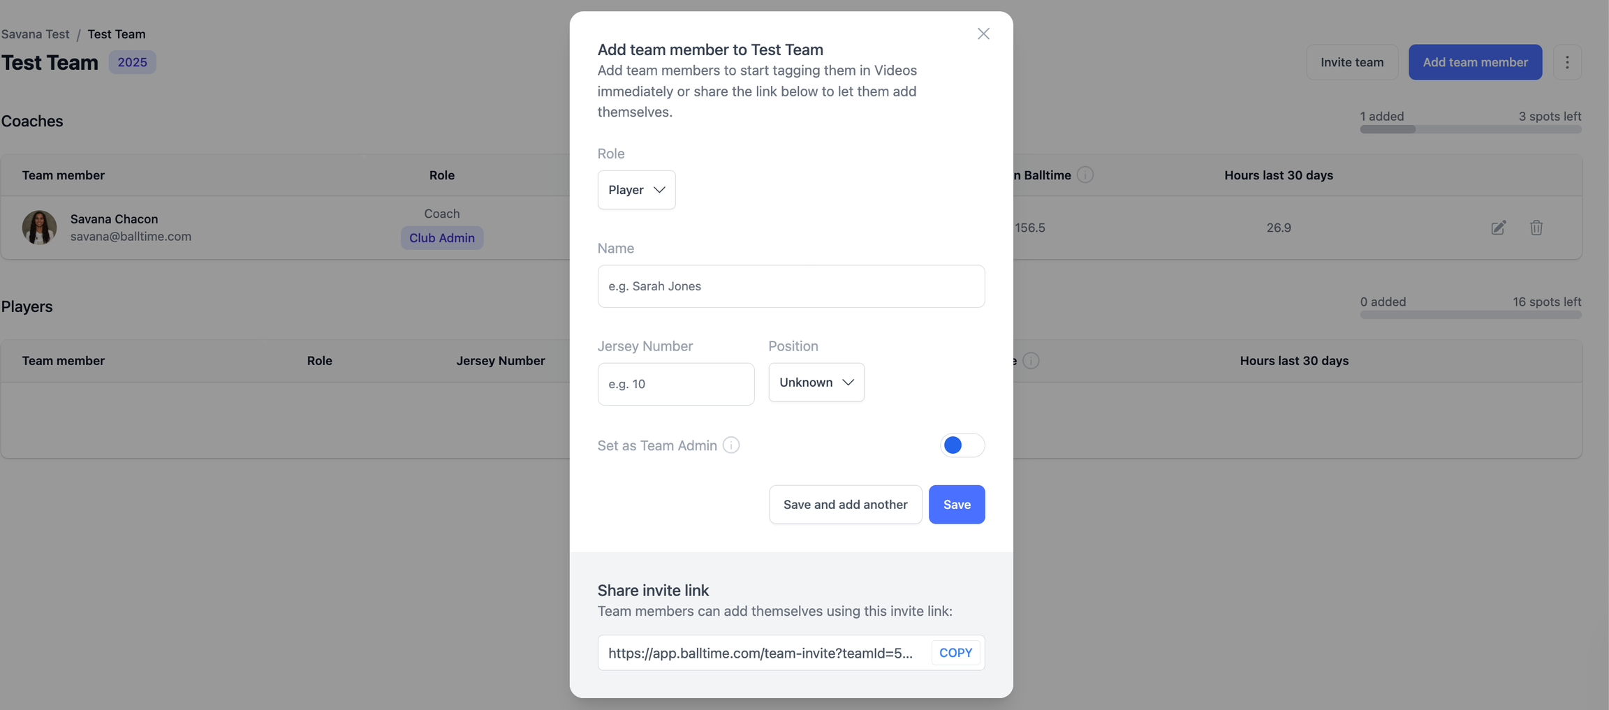Click the Invite team button
Viewport: 1609px width, 710px height.
coord(1351,62)
